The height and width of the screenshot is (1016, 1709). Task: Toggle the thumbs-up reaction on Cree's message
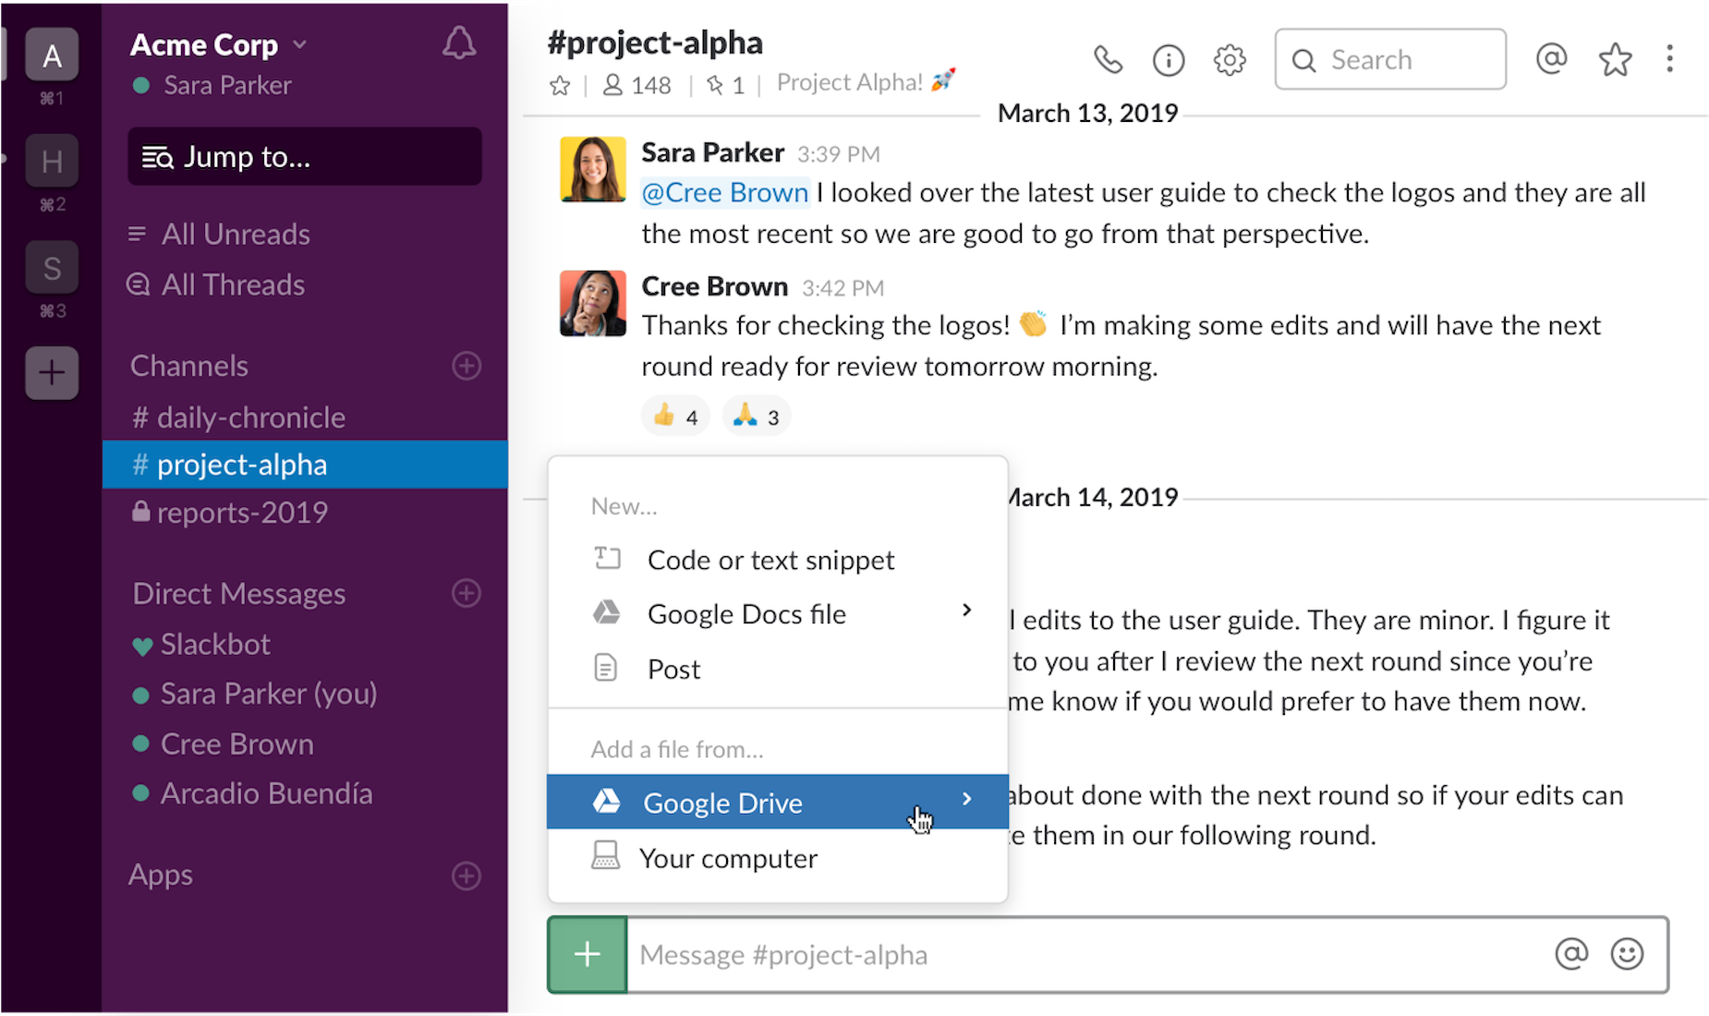[675, 416]
